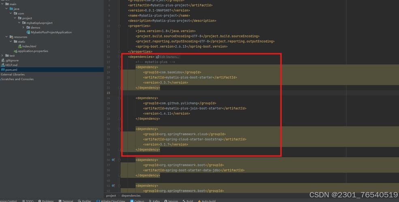399x202 pixels.
Task: Click the version 1.4.11 text
Action: tap(166, 114)
